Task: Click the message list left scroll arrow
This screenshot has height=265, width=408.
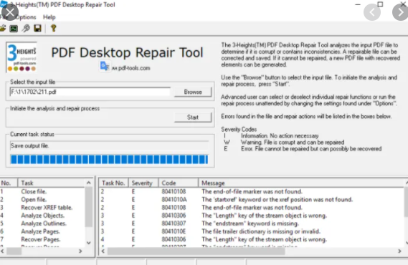Action: 103,251
